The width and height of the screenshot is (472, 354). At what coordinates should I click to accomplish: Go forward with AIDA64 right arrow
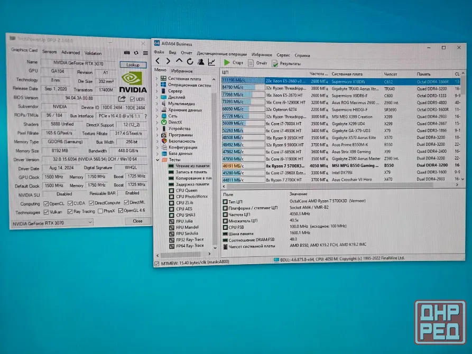(168, 61)
